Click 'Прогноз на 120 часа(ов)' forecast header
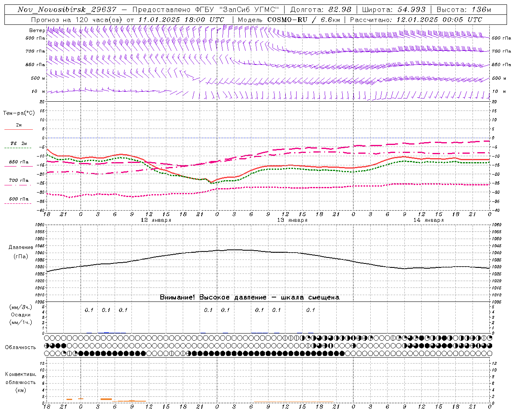 pos(77,20)
